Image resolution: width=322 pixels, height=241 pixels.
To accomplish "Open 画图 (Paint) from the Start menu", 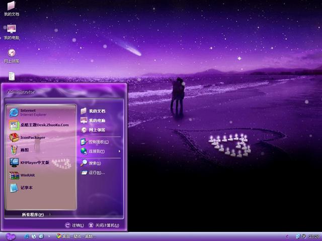I will pos(25,150).
